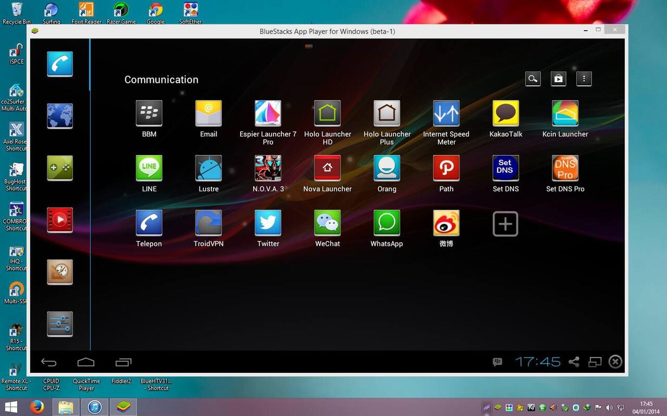Screen dimensions: 667x416
Task: Launch the Path app
Action: click(446, 168)
